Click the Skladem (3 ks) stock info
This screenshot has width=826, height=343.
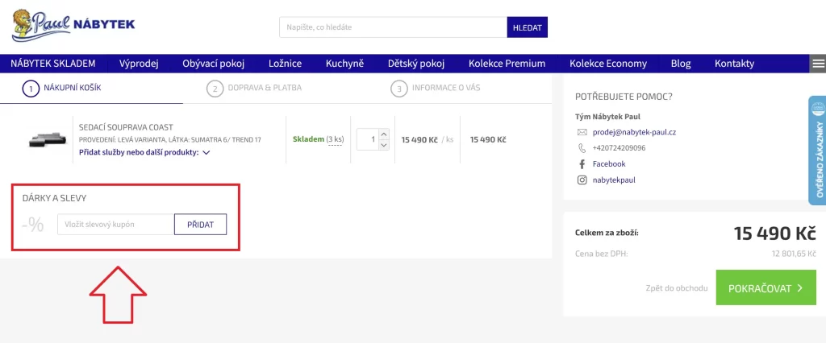tap(318, 139)
